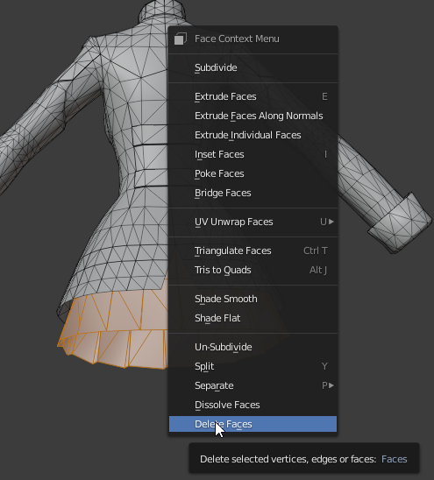Click the Face Context Menu cube icon
Screen dimensions: 434x480
coord(181,39)
